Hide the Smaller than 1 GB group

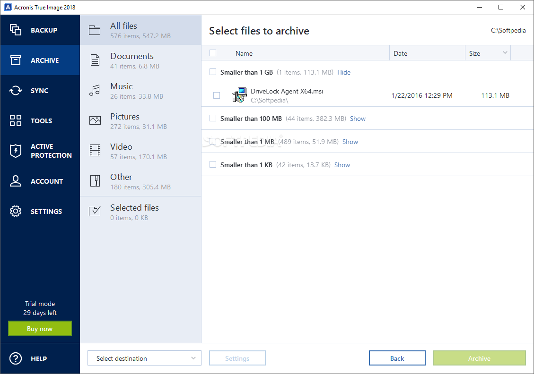tap(344, 72)
